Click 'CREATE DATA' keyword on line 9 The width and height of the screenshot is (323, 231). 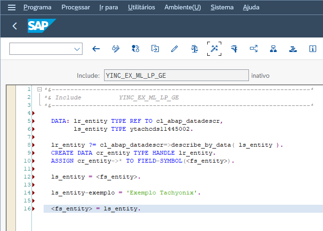[x=72, y=153]
